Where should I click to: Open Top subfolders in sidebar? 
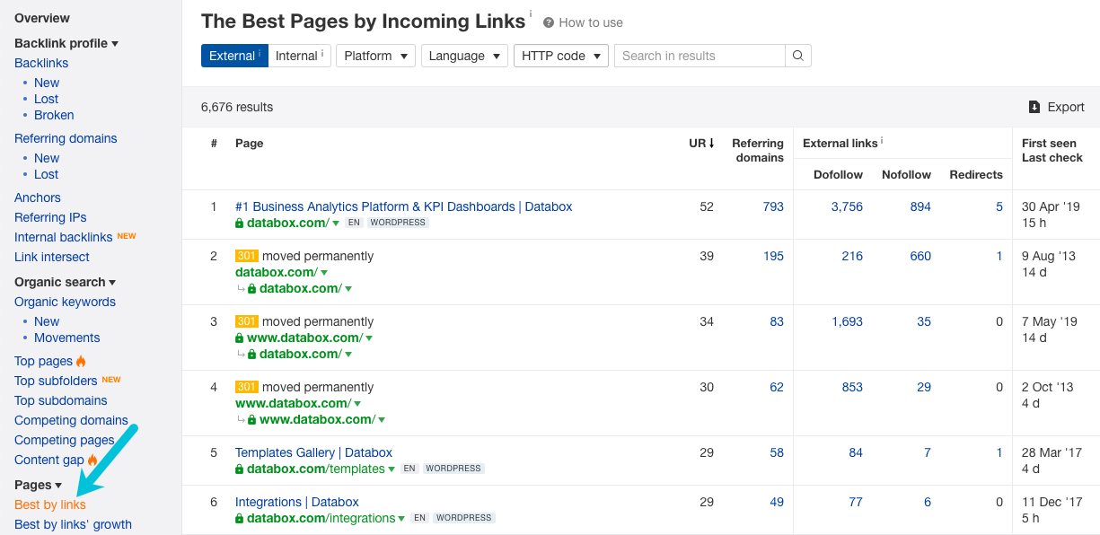(x=56, y=381)
